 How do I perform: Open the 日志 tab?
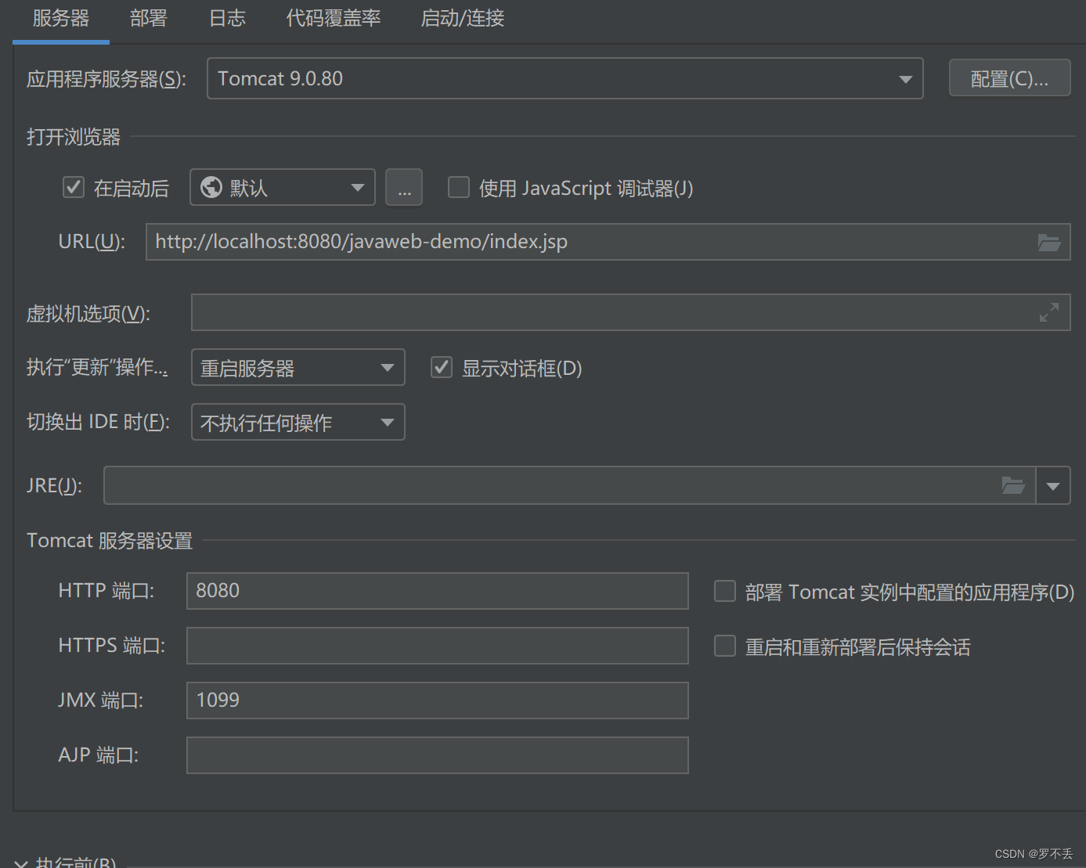click(227, 18)
